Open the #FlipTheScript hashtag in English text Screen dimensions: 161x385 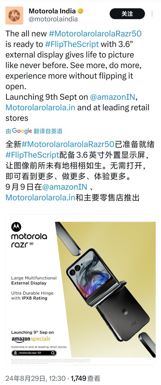click(x=72, y=44)
